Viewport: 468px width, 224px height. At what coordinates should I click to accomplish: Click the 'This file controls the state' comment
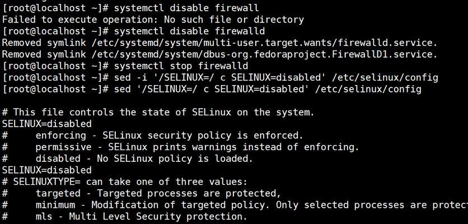point(158,113)
